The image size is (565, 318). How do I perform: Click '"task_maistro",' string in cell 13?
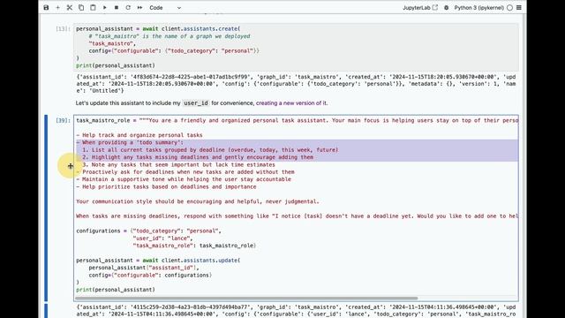point(112,43)
